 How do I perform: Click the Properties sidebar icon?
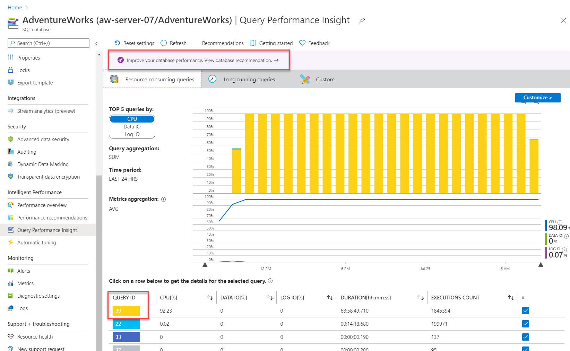coord(11,57)
